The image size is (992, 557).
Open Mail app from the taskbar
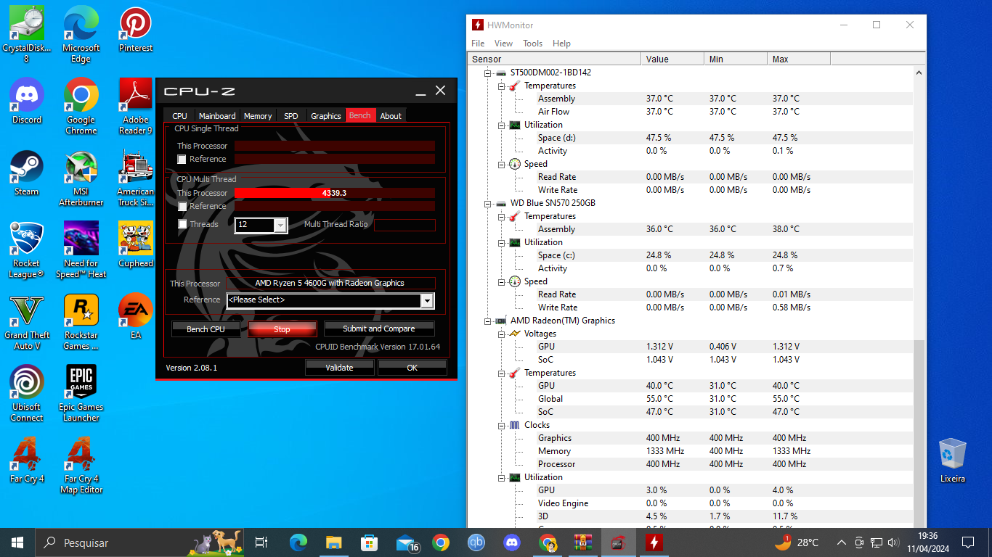click(407, 542)
